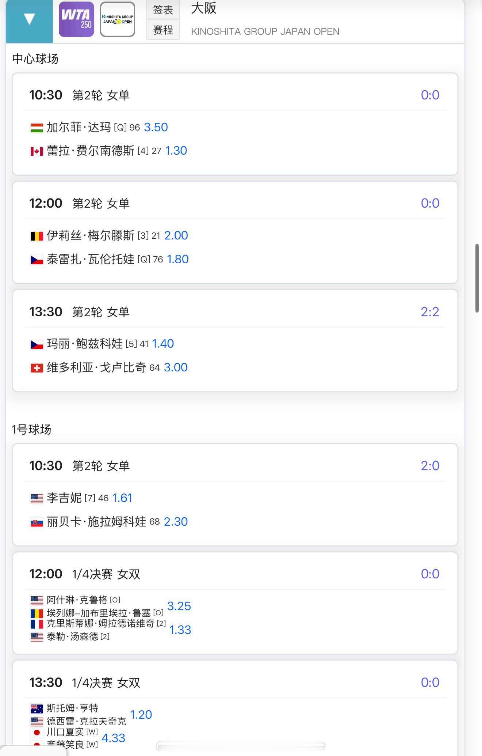Click the Hungary flag beside 加尔菲·达玛
The height and width of the screenshot is (756, 482).
37,128
